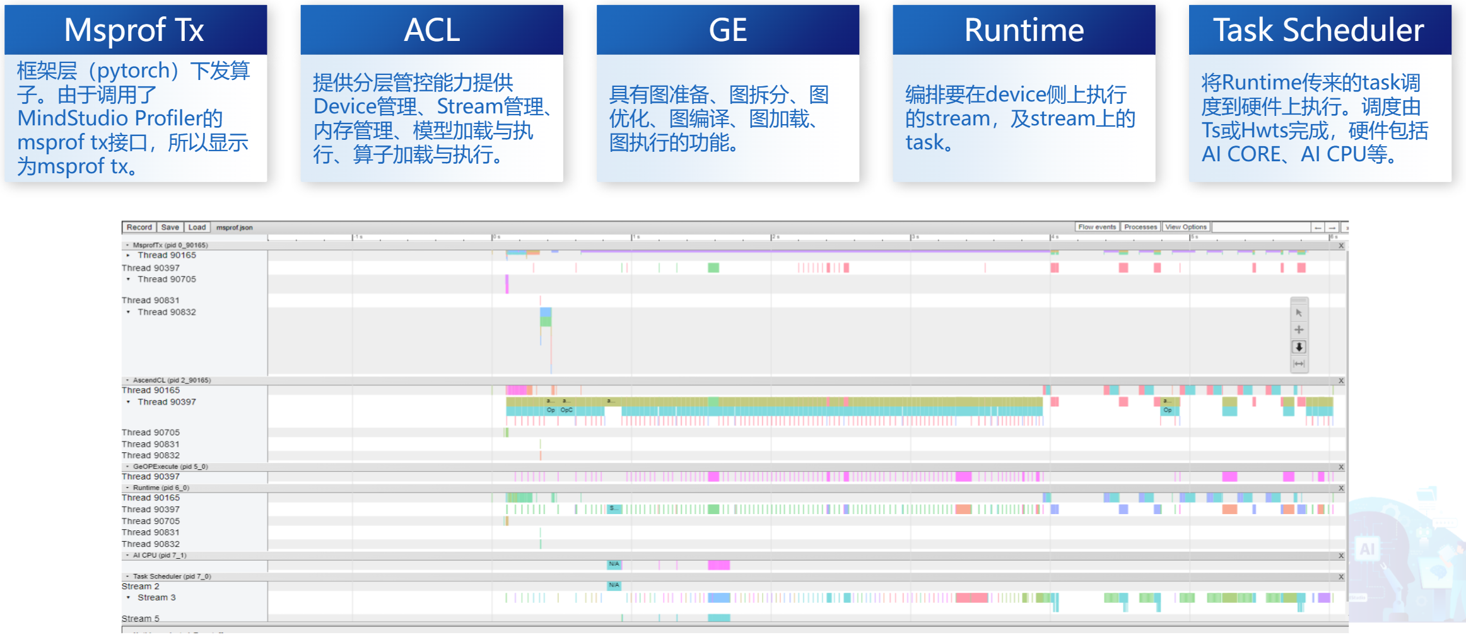The image size is (1466, 635).
Task: Close the GeOPExecute process track
Action: [x=1340, y=467]
